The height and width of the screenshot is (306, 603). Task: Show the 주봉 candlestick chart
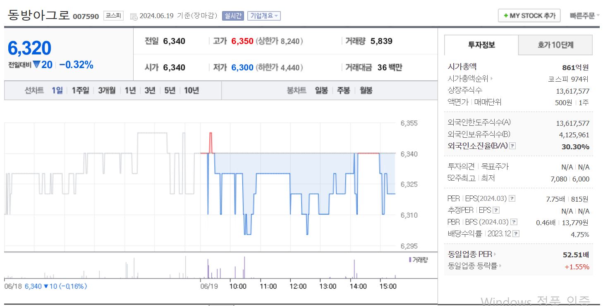click(343, 90)
